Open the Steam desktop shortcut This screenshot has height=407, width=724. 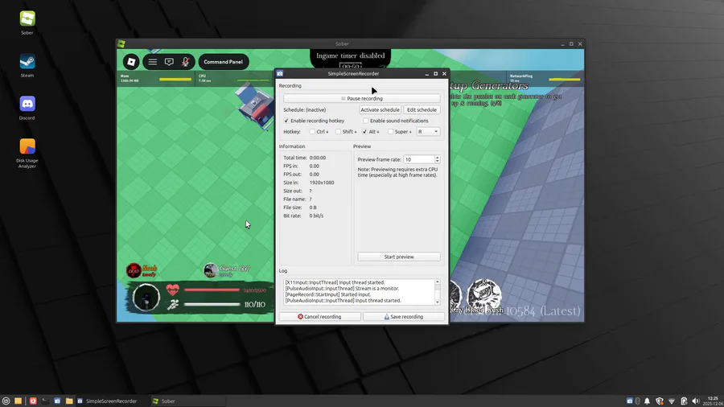tap(27, 65)
